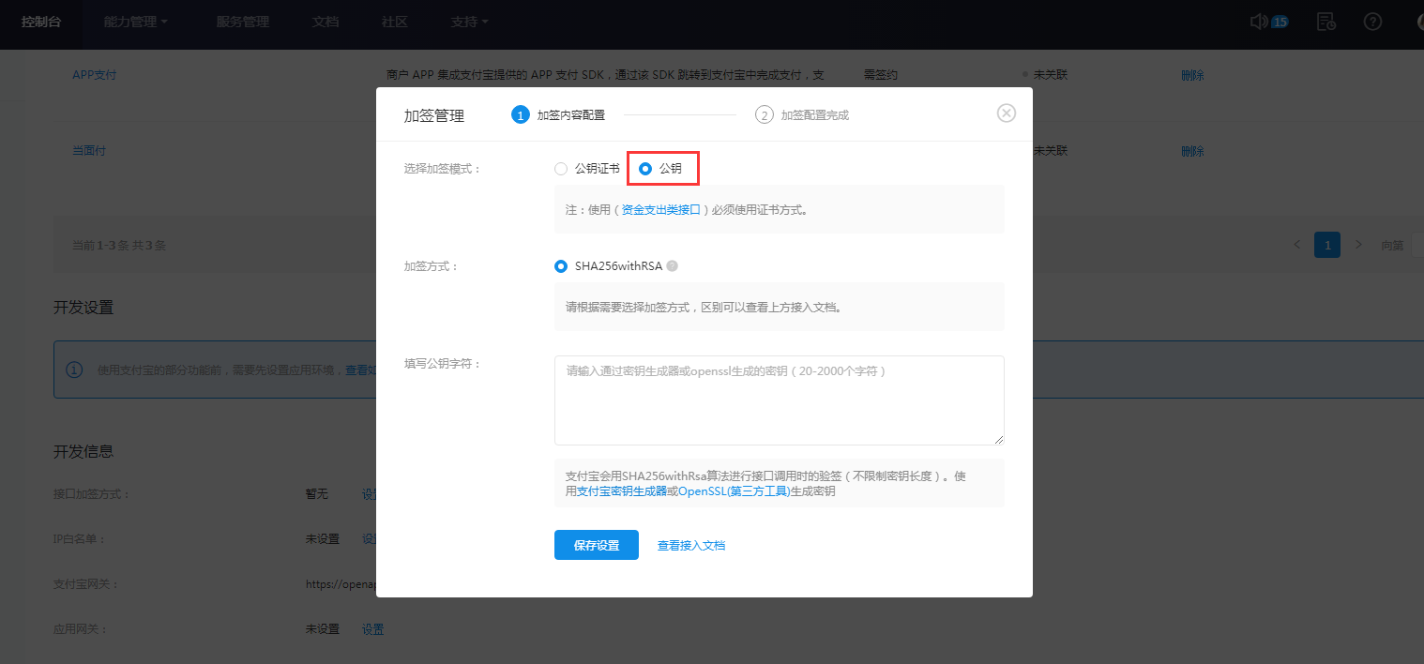1424x664 pixels.
Task: Expand the 能力管理 dropdown menu
Action: [136, 22]
